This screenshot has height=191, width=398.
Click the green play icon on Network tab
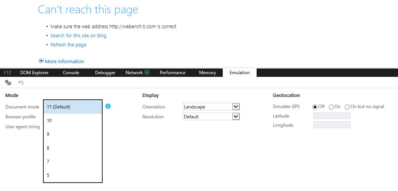pyautogui.click(x=147, y=73)
